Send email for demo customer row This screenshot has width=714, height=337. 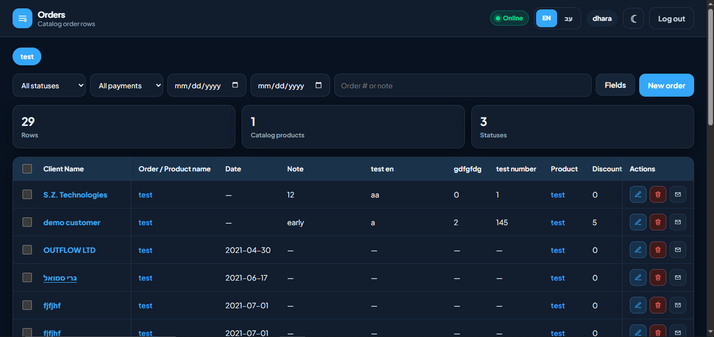click(678, 222)
